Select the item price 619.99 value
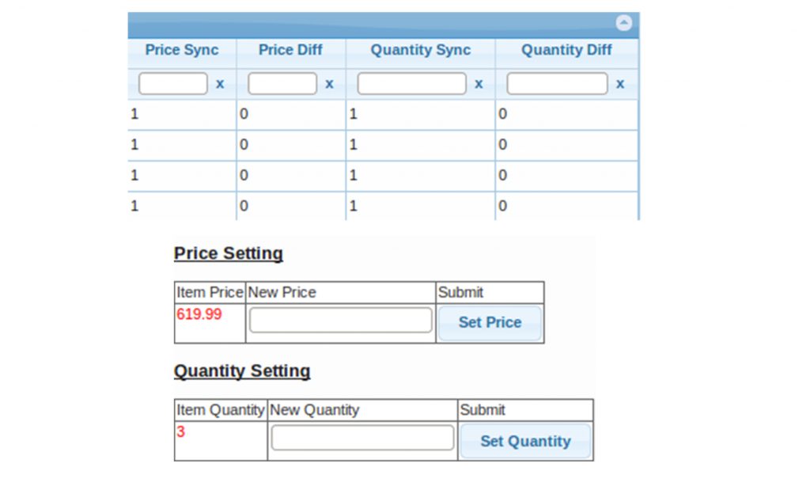Viewport: 810px width, 486px height. click(x=199, y=314)
